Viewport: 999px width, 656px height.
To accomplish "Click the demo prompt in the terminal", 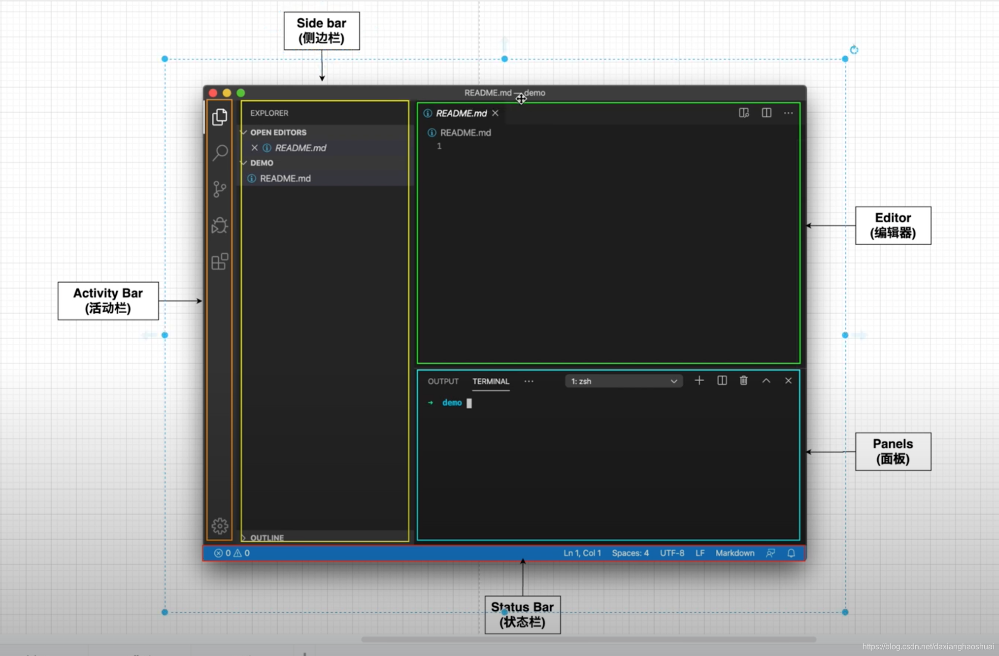I will (452, 403).
